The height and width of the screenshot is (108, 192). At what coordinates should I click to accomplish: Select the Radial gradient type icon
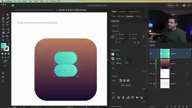[124, 80]
